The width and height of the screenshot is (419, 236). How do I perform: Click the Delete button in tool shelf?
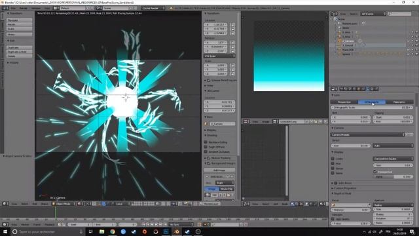point(20,56)
